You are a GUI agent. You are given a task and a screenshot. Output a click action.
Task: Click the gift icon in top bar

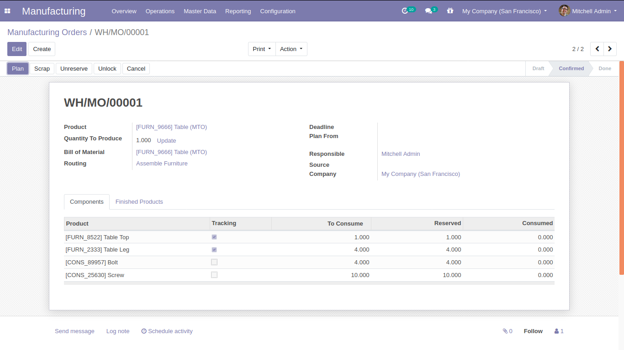pyautogui.click(x=450, y=11)
